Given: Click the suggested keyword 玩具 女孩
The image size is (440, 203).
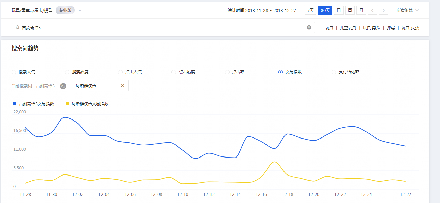Looking at the screenshot, I should coord(410,28).
